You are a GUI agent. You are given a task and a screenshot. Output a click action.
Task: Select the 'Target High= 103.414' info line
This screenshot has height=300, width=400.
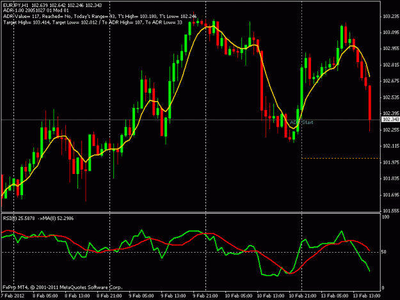click(x=93, y=22)
